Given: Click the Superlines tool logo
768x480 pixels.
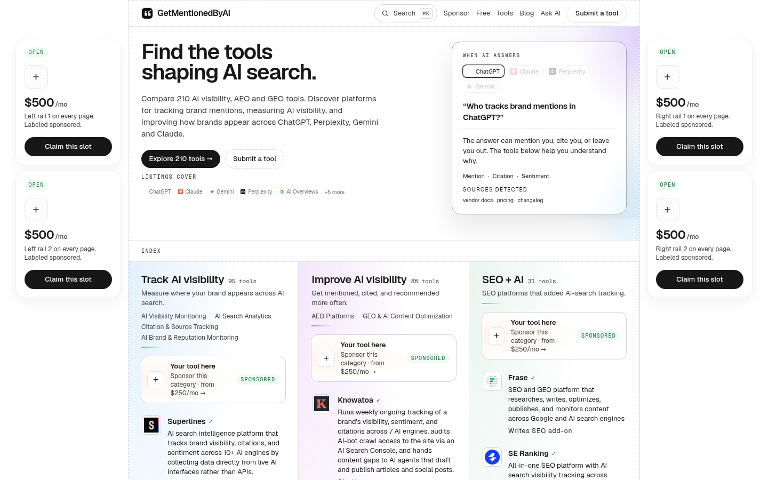Looking at the screenshot, I should [x=151, y=425].
